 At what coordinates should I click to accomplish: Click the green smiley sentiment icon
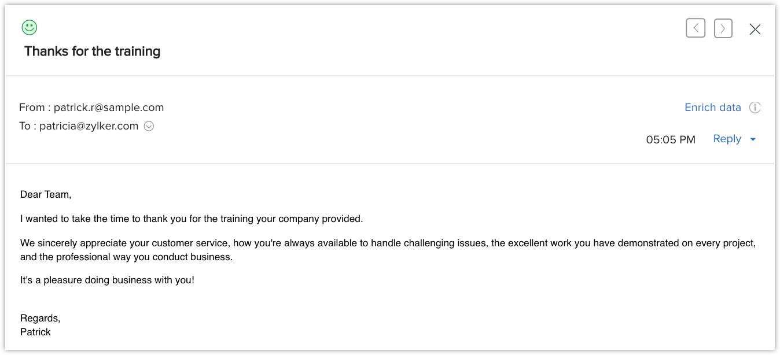[x=30, y=27]
